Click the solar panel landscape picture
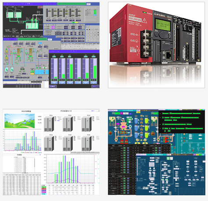This screenshot has width=208, height=201. [20, 121]
